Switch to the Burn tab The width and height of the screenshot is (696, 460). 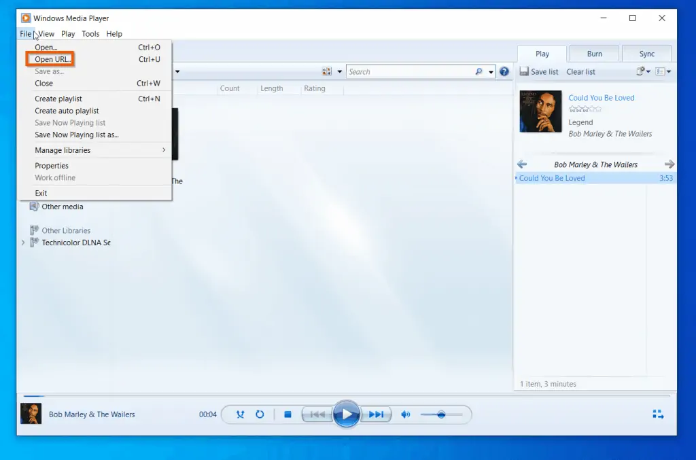[x=593, y=53]
